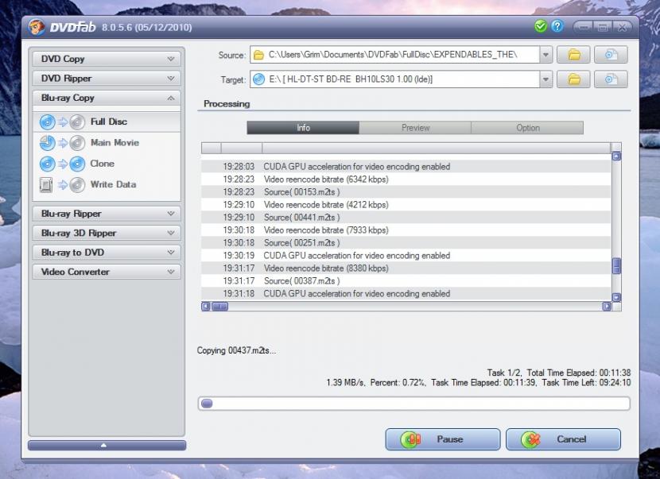
Task: Select the 19:28:03 CUDA GPU acceleration row
Action: click(x=406, y=167)
